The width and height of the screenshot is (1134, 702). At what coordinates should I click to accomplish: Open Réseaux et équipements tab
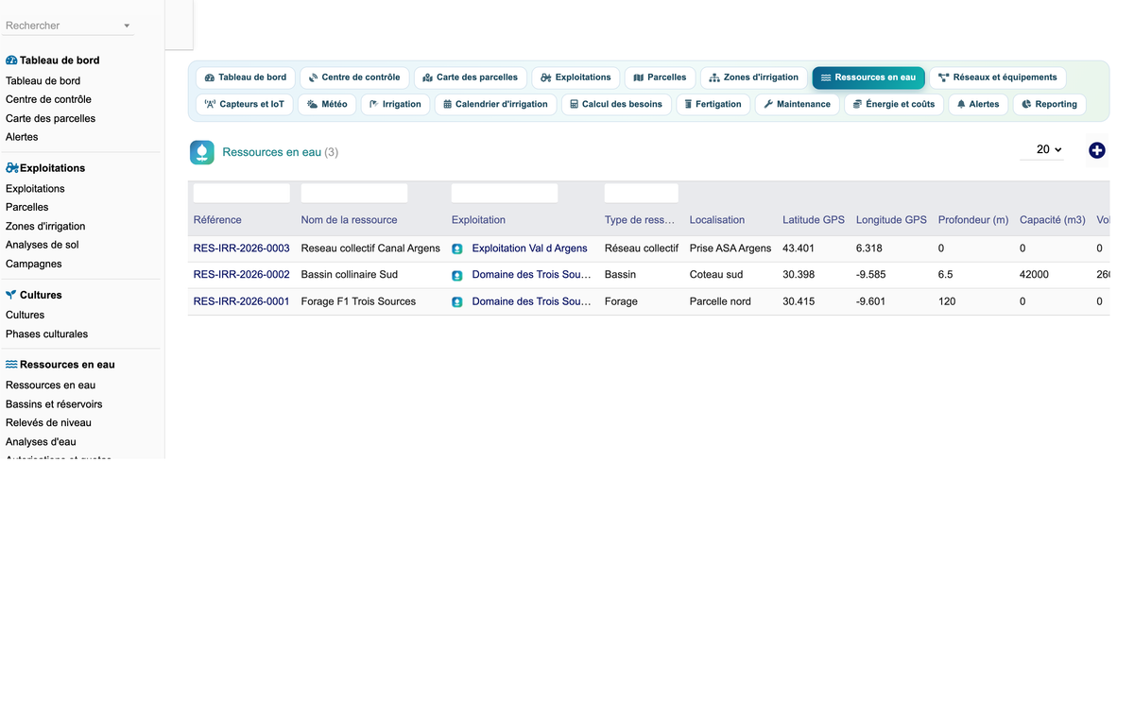pos(998,77)
